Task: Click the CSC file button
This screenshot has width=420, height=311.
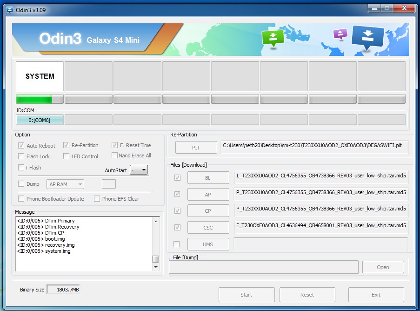Action: click(x=208, y=228)
